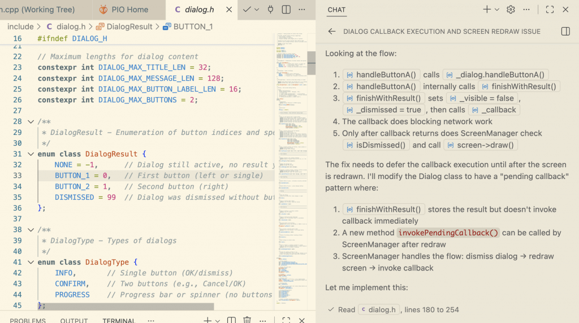Go back from chat using arrow

[332, 32]
